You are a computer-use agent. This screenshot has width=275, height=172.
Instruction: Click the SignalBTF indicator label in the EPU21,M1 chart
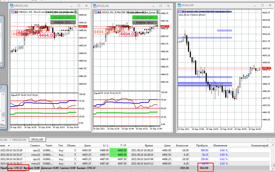pyautogui.click(x=107, y=93)
